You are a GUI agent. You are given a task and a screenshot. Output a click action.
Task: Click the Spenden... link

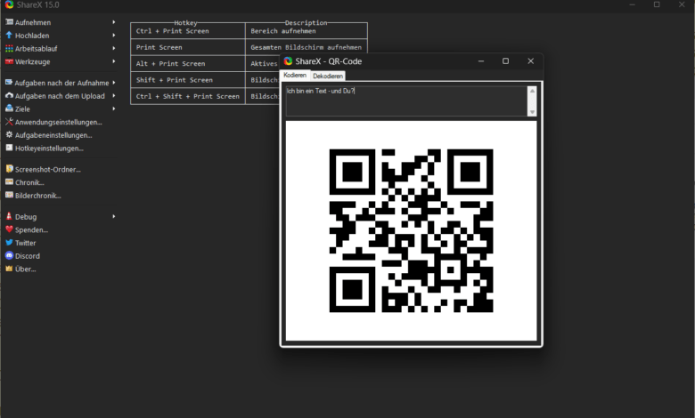(x=31, y=229)
